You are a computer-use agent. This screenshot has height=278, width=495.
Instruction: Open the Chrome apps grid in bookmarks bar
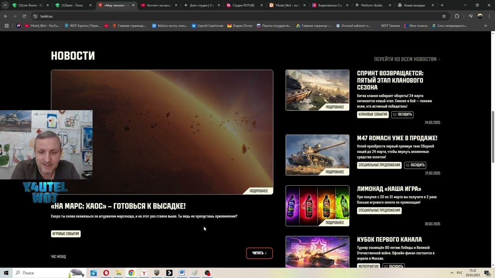(7, 26)
